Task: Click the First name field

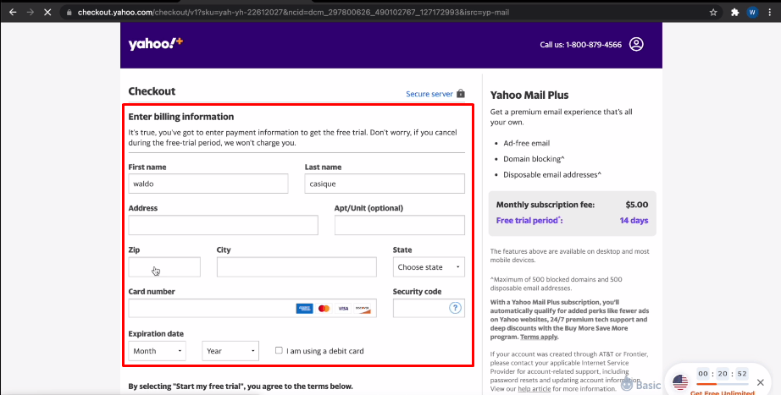Action: coord(208,184)
